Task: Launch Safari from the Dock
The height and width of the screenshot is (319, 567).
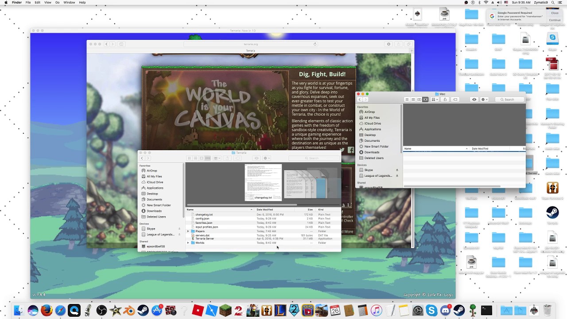Action: pyautogui.click(x=60, y=311)
